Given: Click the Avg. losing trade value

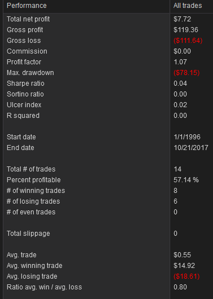Looking at the screenshot, I should click(x=187, y=276).
